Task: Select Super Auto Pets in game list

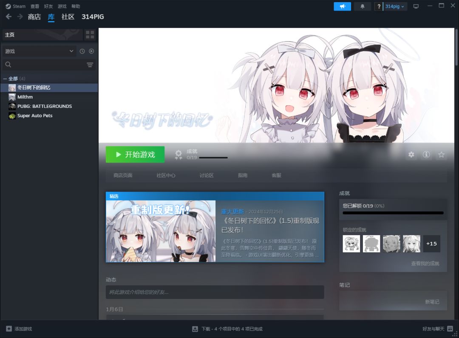Action: pos(49,115)
